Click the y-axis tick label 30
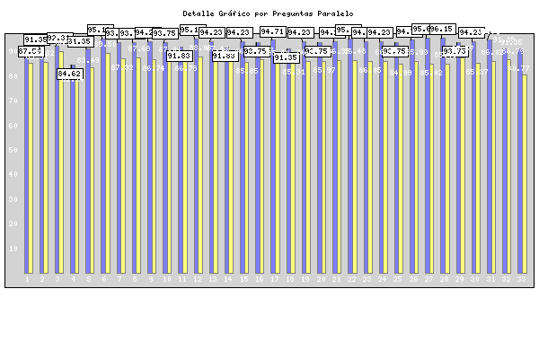 (x=13, y=199)
